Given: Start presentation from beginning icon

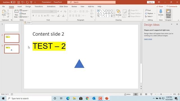Looking at the screenshot, I should point(31,2).
